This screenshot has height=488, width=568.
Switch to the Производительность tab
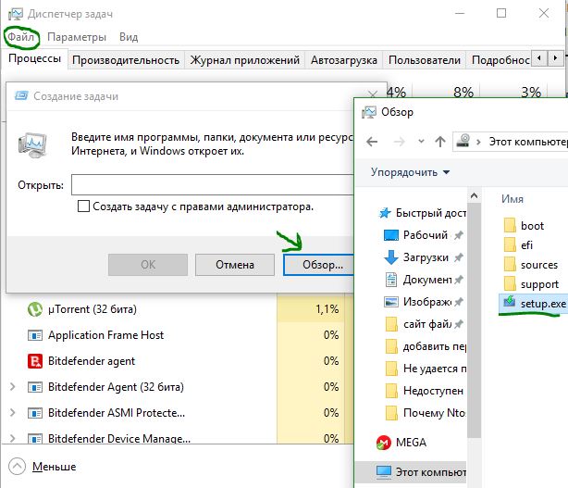[126, 60]
